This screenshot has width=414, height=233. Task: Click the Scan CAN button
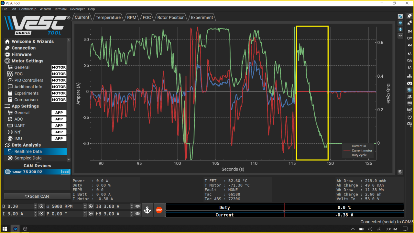tap(37, 196)
